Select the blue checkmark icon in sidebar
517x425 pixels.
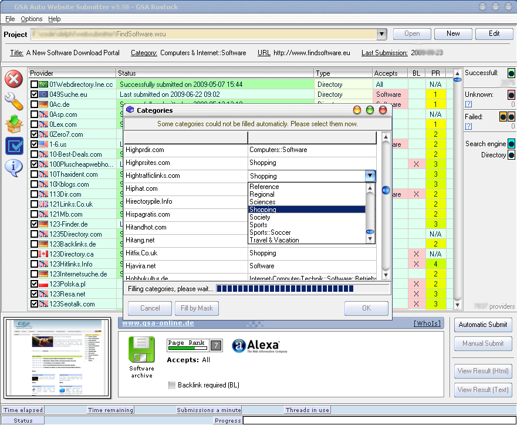point(13,146)
